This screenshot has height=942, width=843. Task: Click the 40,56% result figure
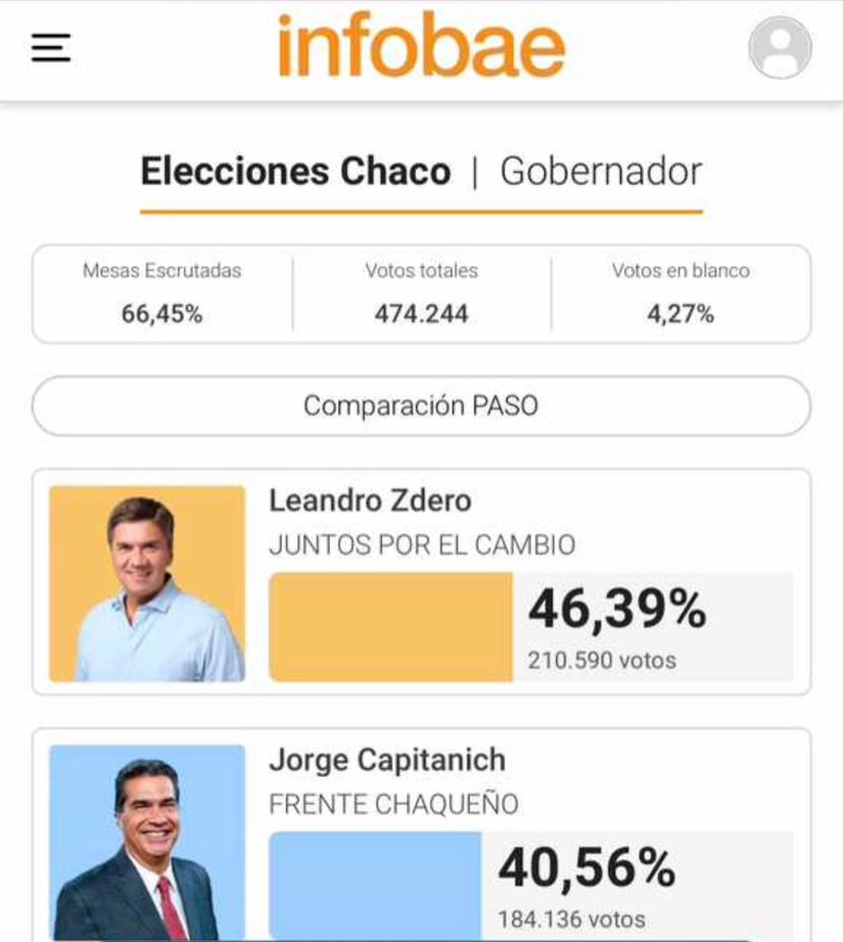click(587, 868)
